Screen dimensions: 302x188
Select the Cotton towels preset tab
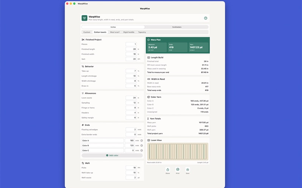pos(100,32)
